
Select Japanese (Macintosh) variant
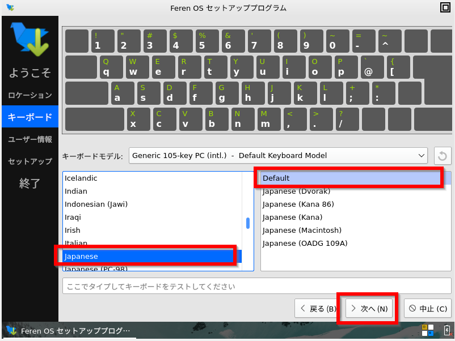point(356,231)
